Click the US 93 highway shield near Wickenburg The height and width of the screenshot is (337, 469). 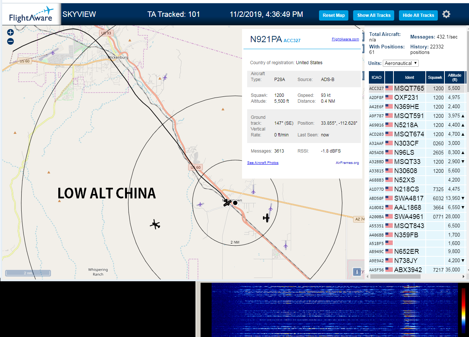click(106, 33)
